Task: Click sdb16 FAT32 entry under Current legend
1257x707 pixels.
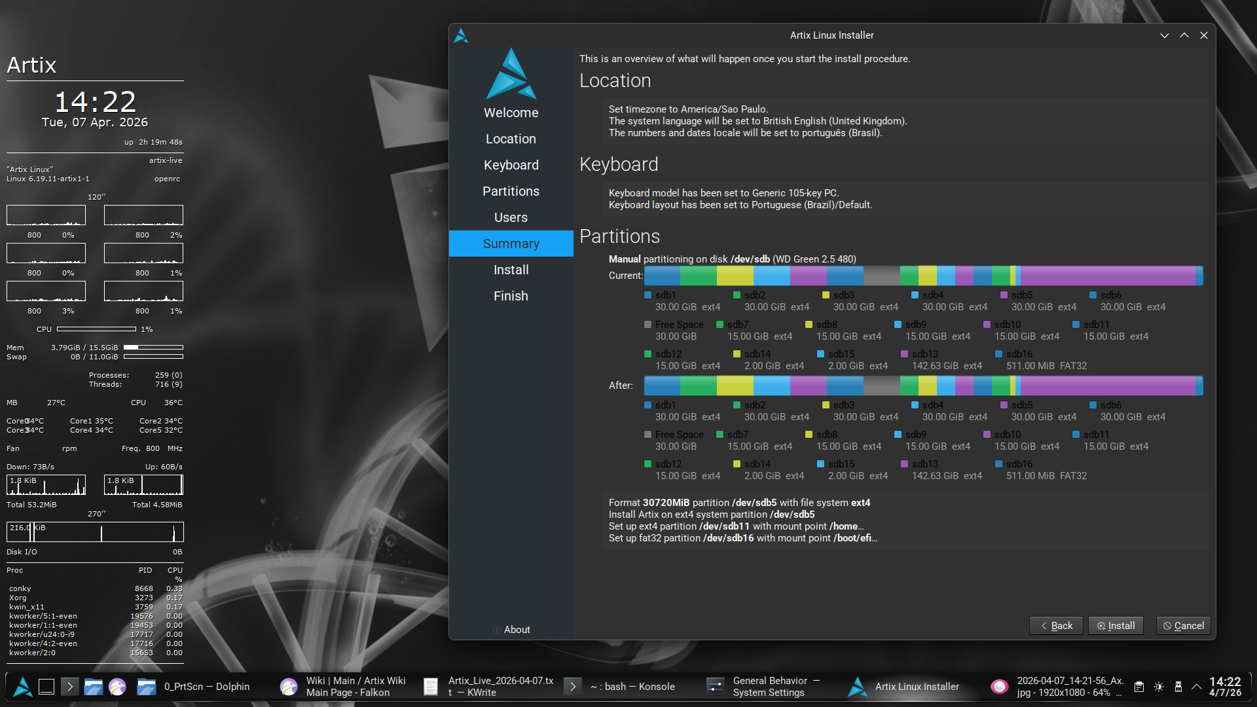Action: point(1041,360)
